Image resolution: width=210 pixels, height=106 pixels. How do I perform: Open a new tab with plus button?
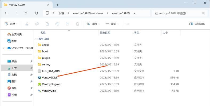pos(57,5)
